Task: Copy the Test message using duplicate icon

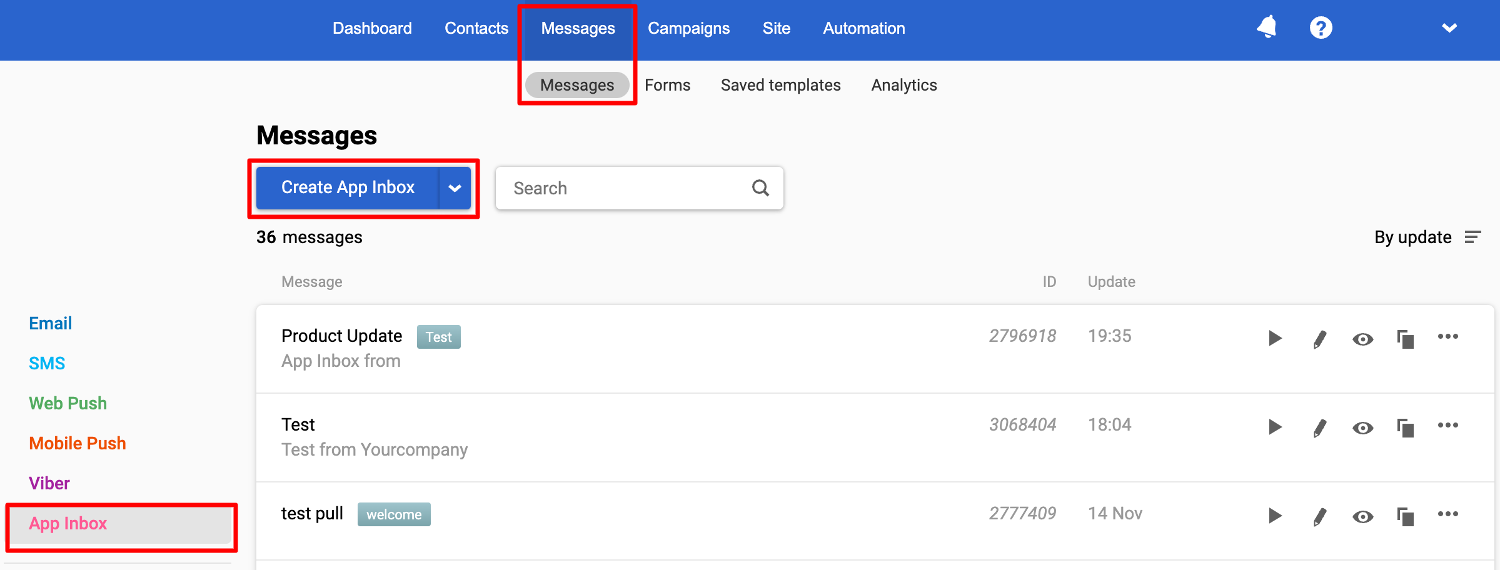Action: (1405, 428)
